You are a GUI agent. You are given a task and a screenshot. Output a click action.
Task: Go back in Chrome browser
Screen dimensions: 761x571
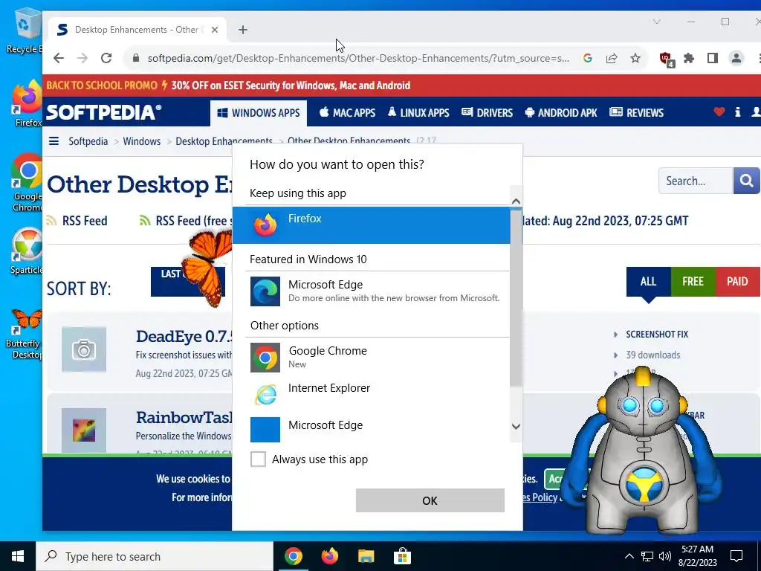(59, 58)
